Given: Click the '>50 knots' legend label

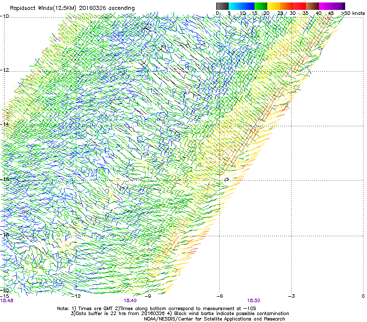Looking at the screenshot, I should pos(353,13).
